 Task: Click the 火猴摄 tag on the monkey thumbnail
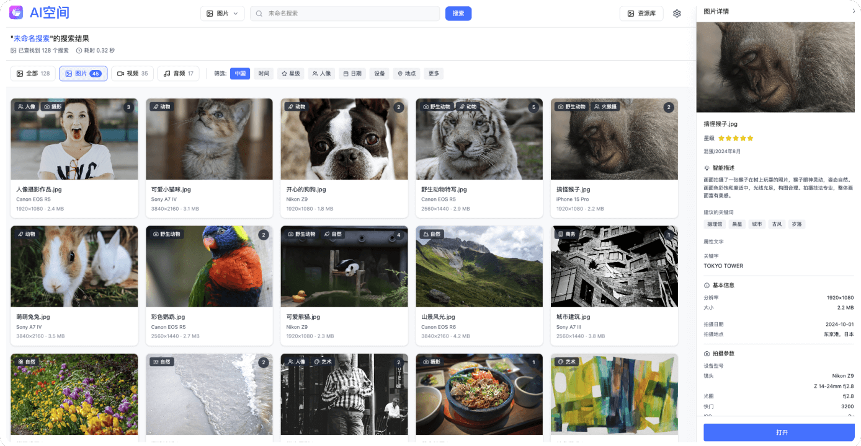click(x=605, y=107)
